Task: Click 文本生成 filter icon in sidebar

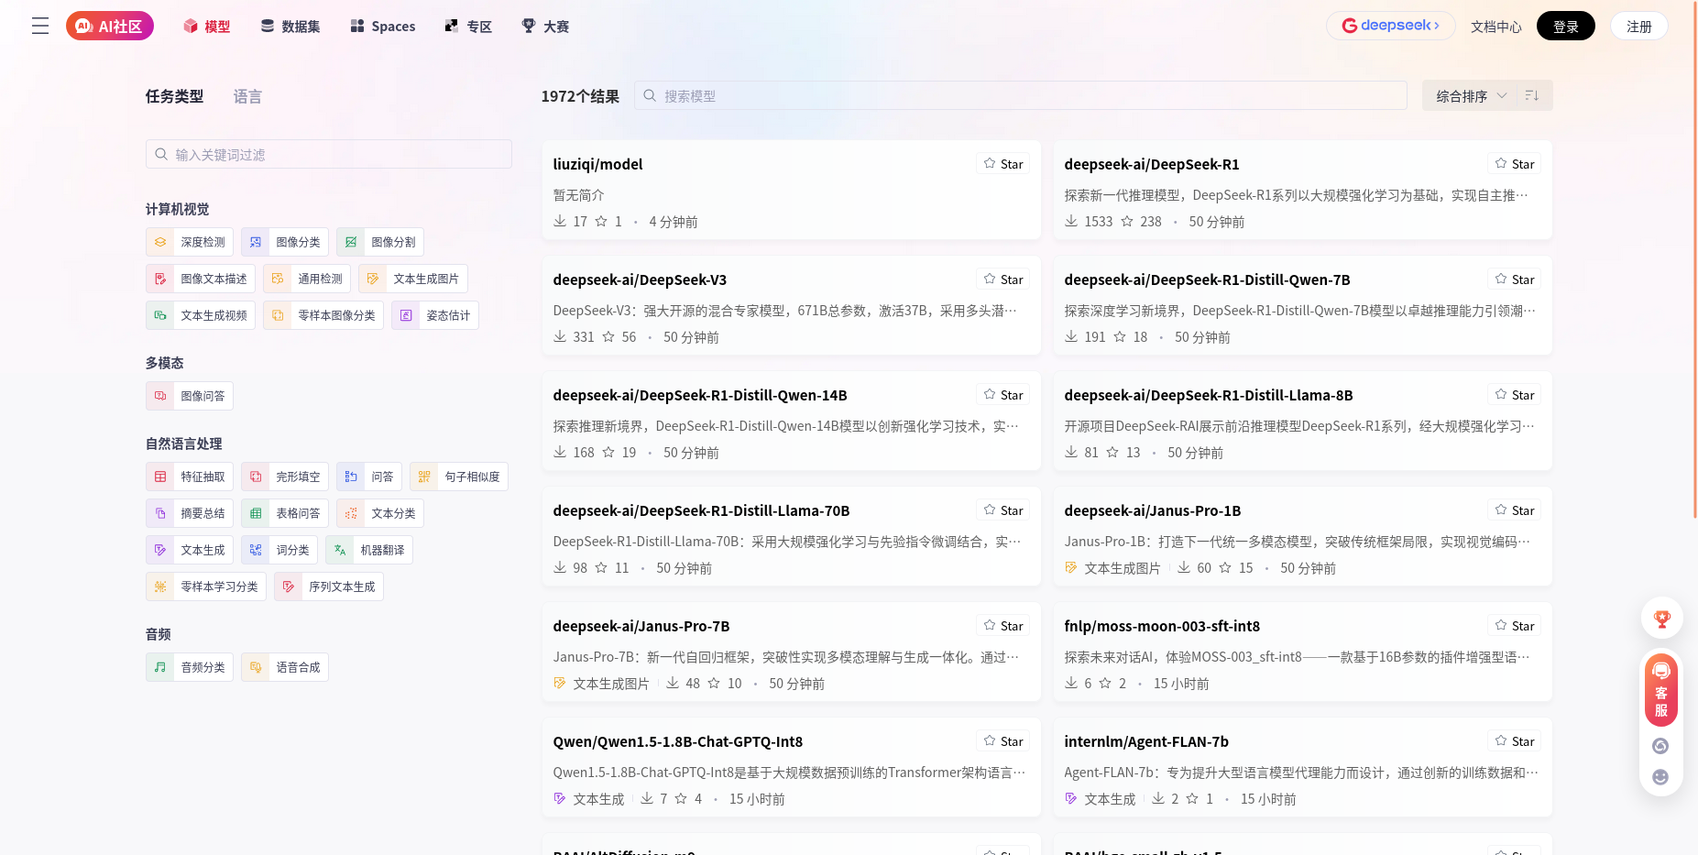Action: click(x=160, y=550)
